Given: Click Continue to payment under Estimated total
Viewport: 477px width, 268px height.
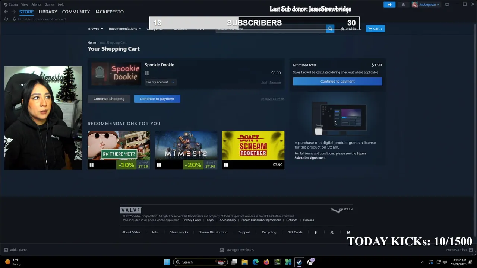Looking at the screenshot, I should 338,82.
